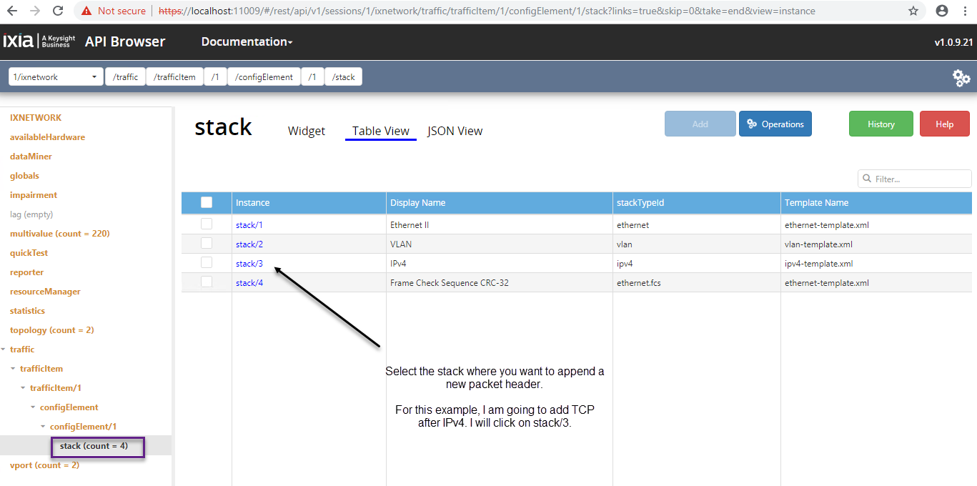Open the stack/3 instance link
The image size is (977, 486).
pos(249,264)
